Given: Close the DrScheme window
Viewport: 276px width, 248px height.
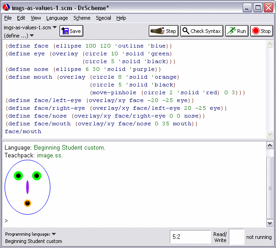Looking at the screenshot, I should pyautogui.click(x=268, y=8).
